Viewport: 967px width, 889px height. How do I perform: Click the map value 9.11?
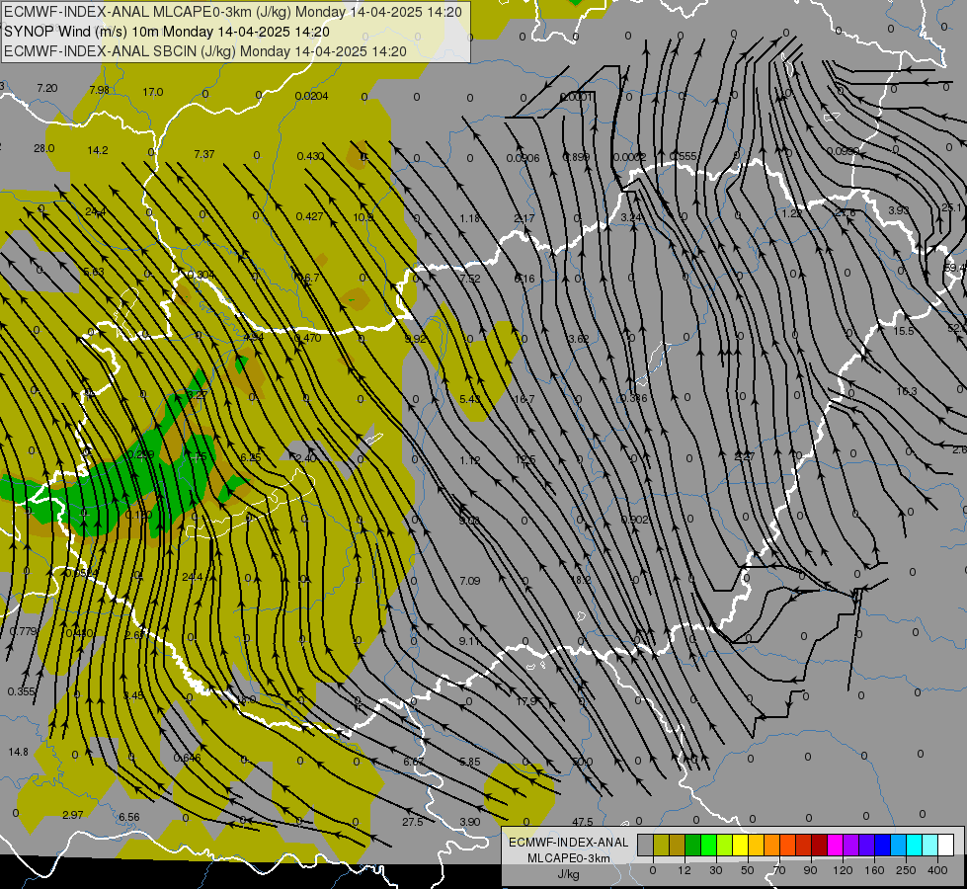click(x=470, y=641)
